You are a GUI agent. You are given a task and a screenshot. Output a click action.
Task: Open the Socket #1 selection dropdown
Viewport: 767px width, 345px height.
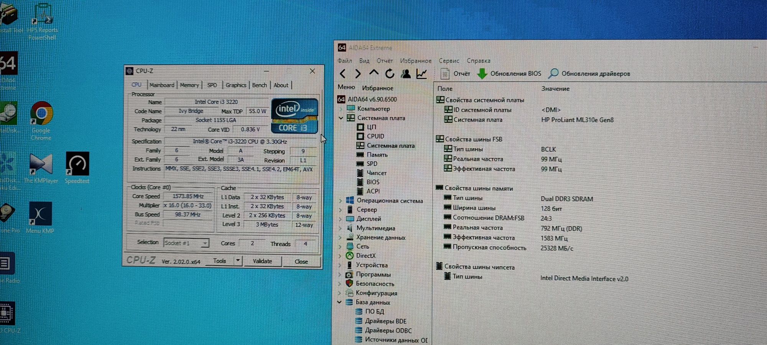coord(186,243)
